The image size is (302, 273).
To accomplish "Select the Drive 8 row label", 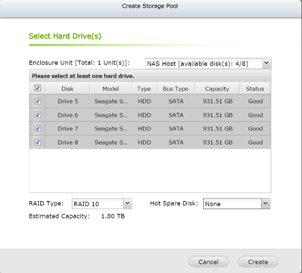I will 68,143.
